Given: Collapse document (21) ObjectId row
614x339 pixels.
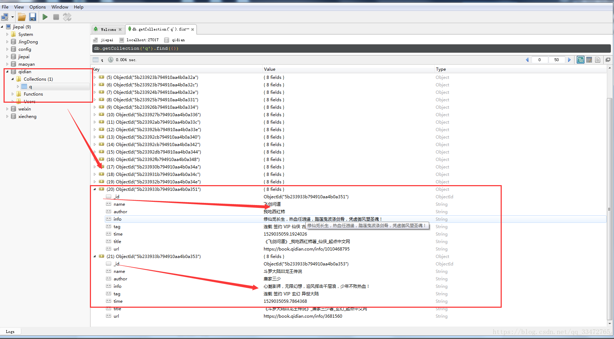Looking at the screenshot, I should pos(95,256).
